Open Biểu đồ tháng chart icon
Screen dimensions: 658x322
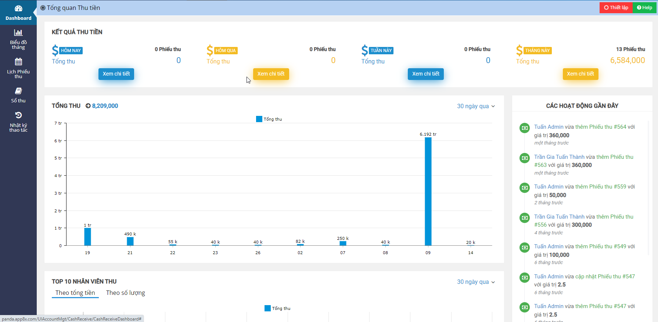click(x=18, y=33)
